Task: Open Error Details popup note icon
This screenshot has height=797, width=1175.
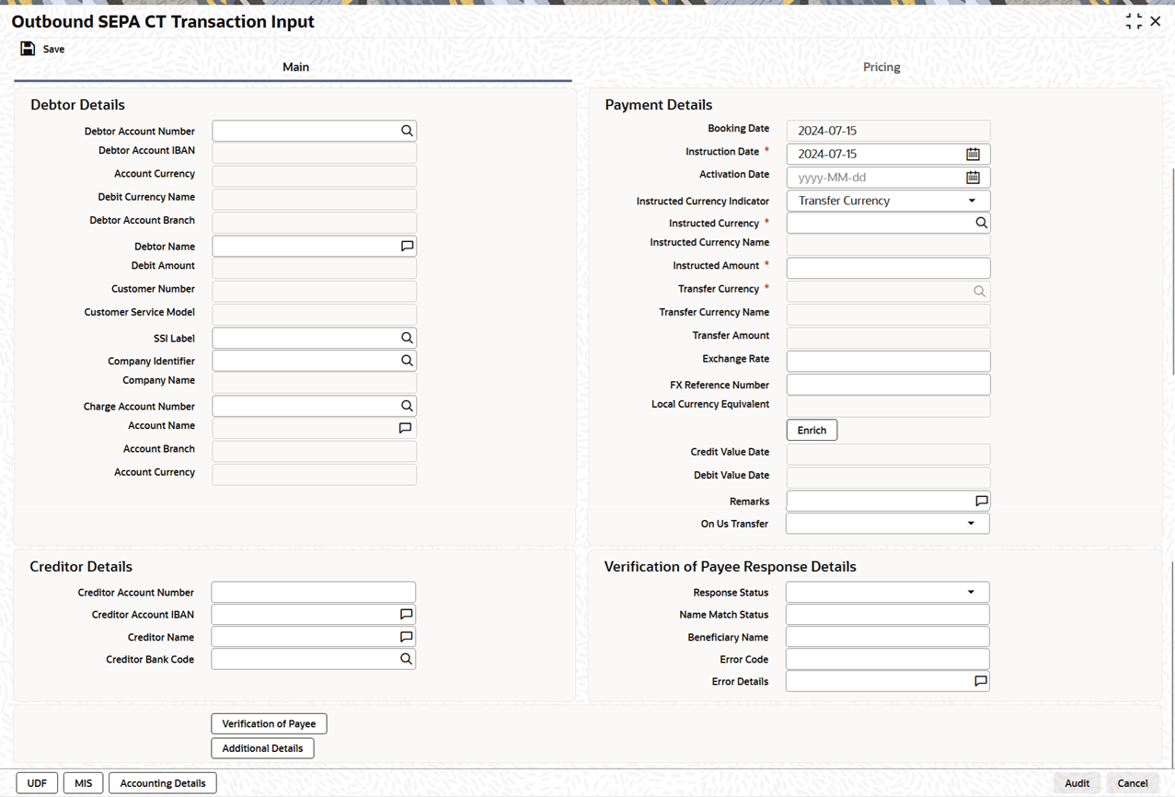Action: tap(980, 681)
